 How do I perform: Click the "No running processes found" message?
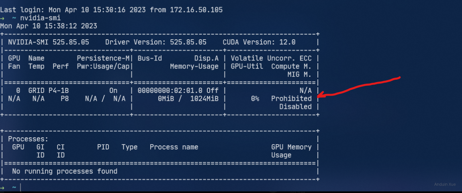point(65,171)
